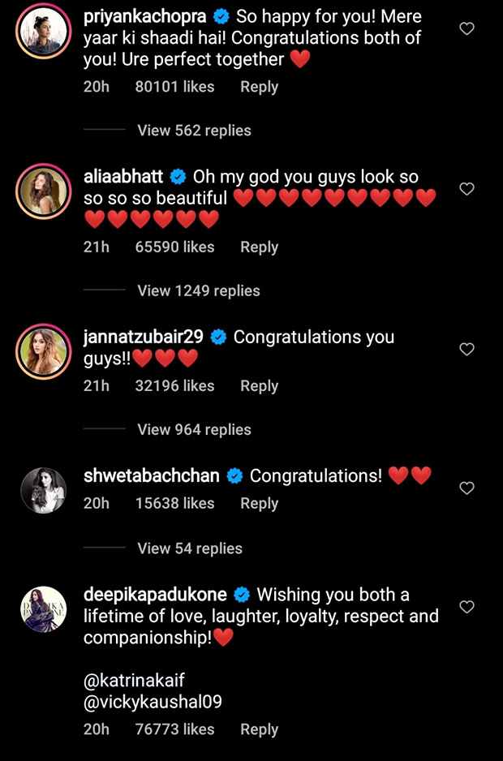The image size is (503, 761).
Task: Open shwetabachchan's avatar
Action: point(43,490)
